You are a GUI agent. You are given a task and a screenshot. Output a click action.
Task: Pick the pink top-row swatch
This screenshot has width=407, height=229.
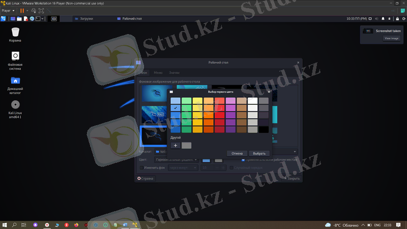(x=230, y=101)
